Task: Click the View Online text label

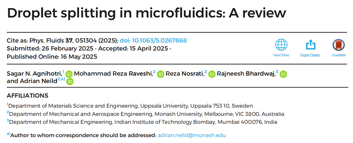Action: [x=281, y=55]
